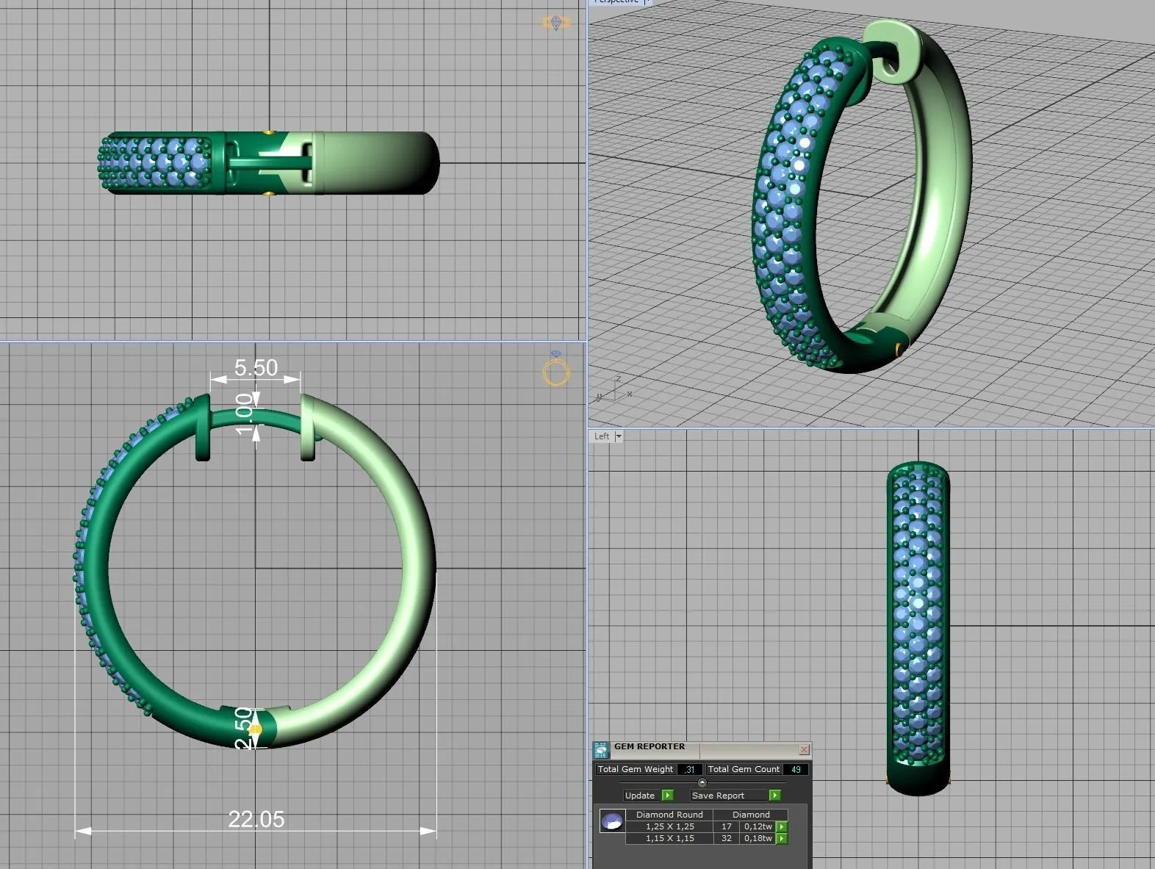This screenshot has height=869, width=1155.
Task: Select the Left viewport title tab
Action: (602, 436)
